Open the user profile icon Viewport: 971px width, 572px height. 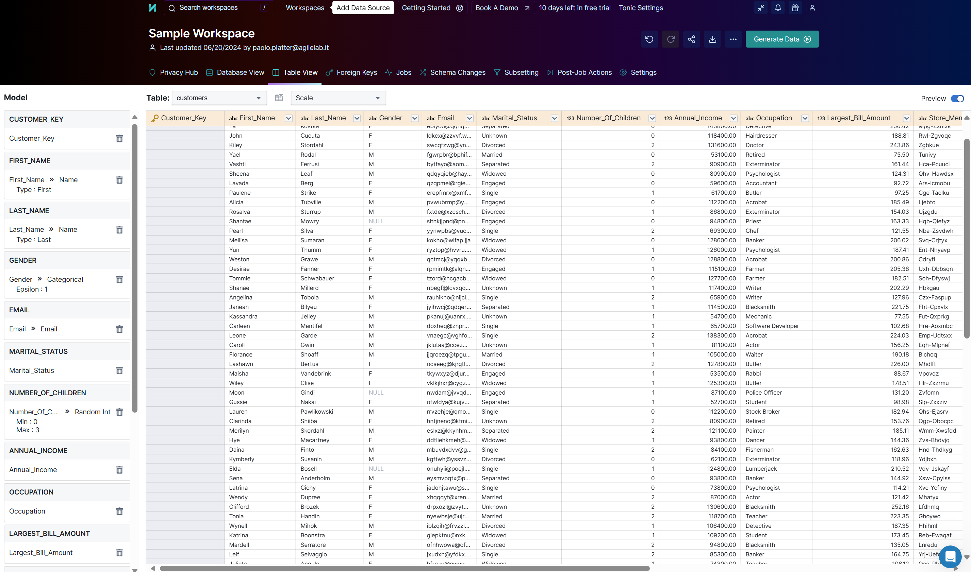812,8
